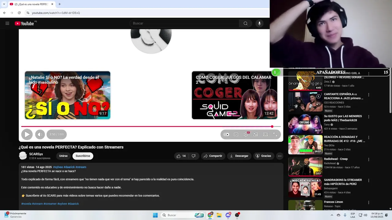
Task: Send thanks with the Gracias button
Action: tap(263, 156)
